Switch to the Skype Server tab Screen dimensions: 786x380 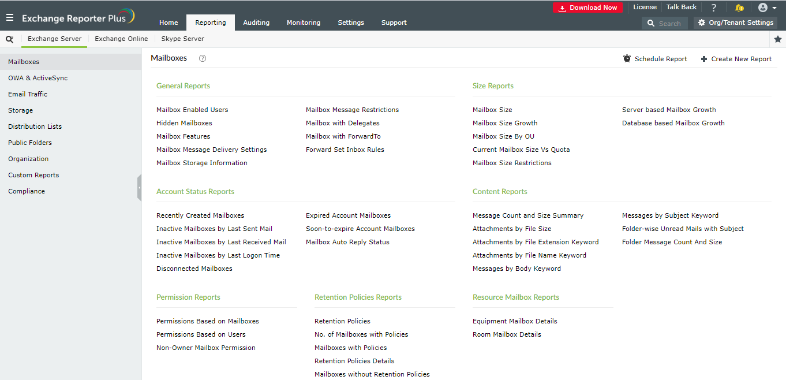coord(182,39)
